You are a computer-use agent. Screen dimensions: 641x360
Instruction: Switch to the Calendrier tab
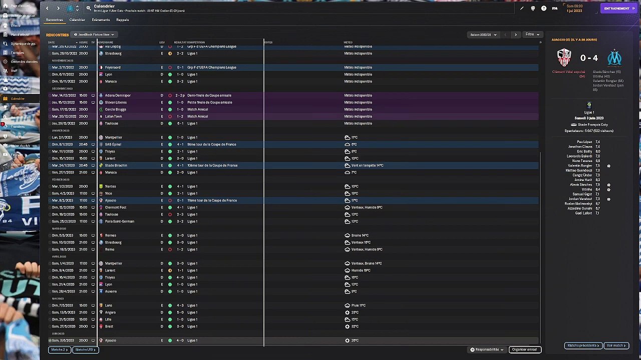(77, 20)
